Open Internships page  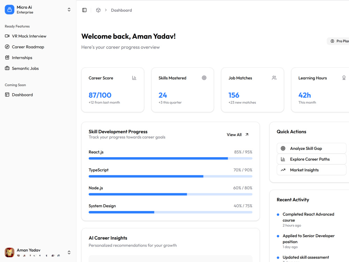22,58
